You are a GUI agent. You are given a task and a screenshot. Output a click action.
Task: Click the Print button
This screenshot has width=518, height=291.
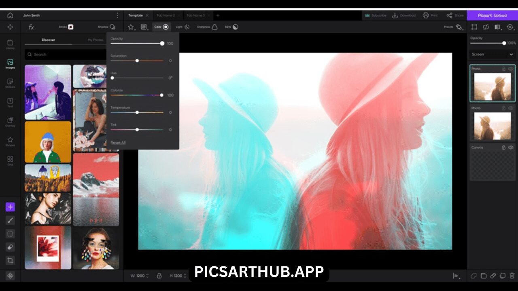click(430, 15)
